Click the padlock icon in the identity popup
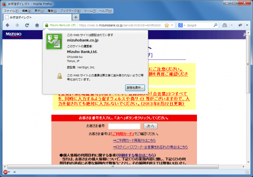 pyautogui.click(x=59, y=76)
